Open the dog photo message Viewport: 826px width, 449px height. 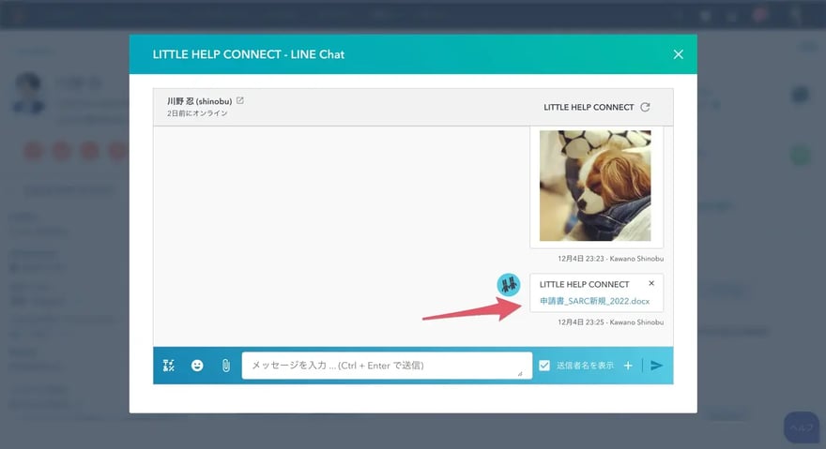click(x=595, y=186)
